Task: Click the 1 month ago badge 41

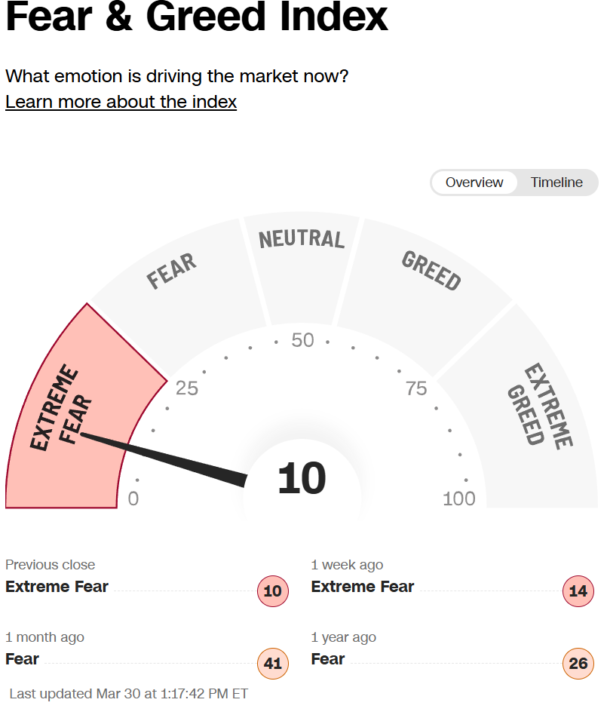Action: [273, 664]
